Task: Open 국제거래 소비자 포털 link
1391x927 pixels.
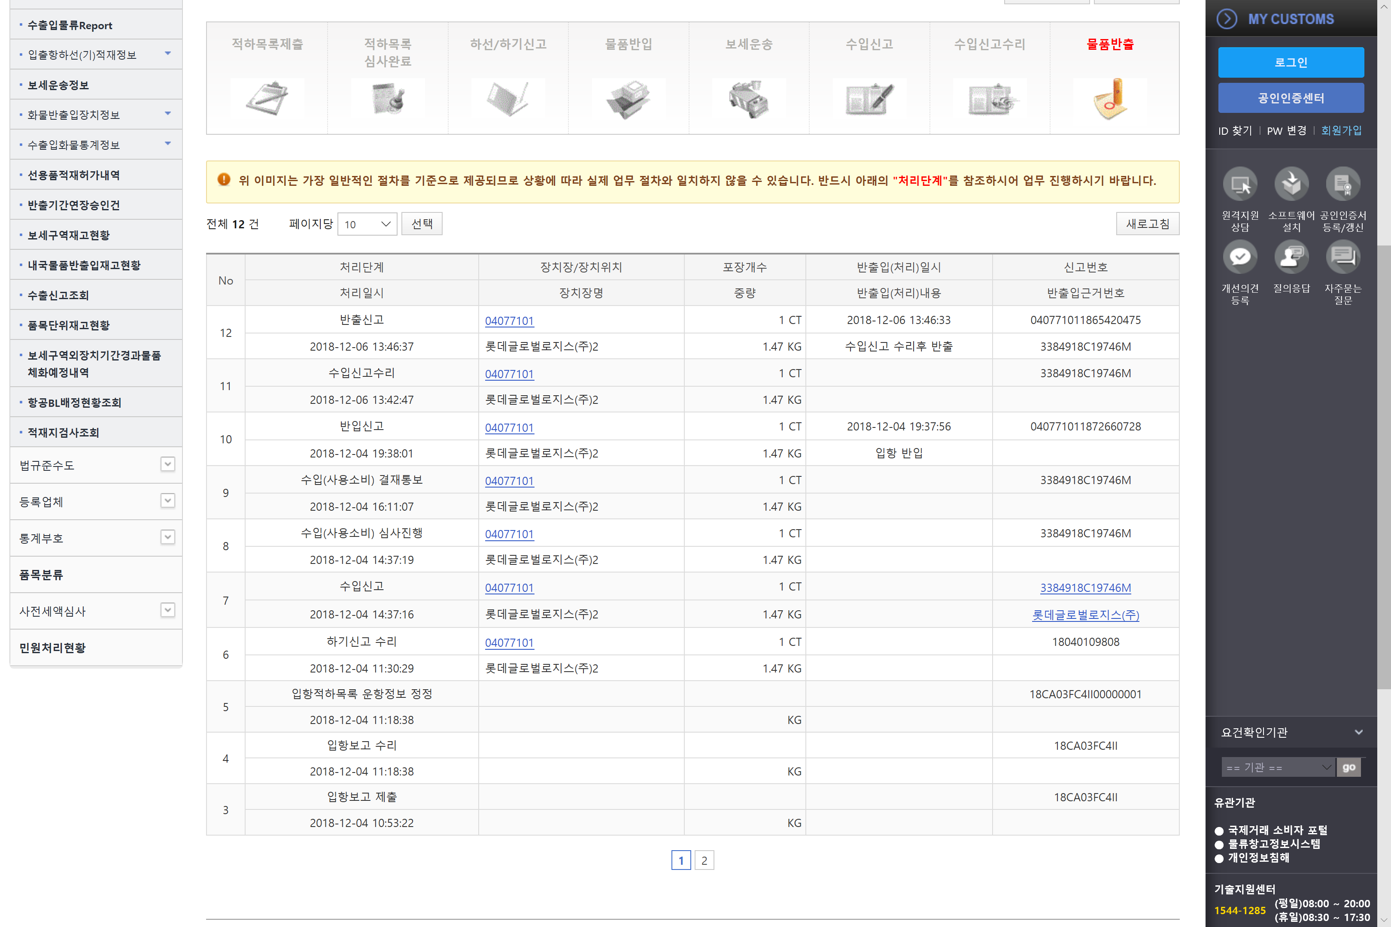Action: (1278, 830)
